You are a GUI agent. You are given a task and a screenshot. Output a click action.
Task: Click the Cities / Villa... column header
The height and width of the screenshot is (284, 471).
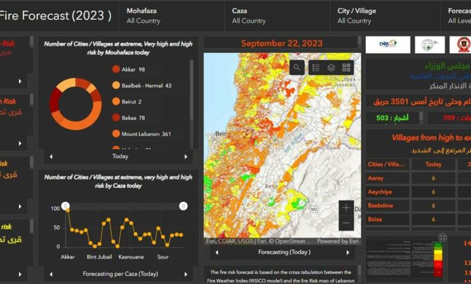(x=388, y=164)
